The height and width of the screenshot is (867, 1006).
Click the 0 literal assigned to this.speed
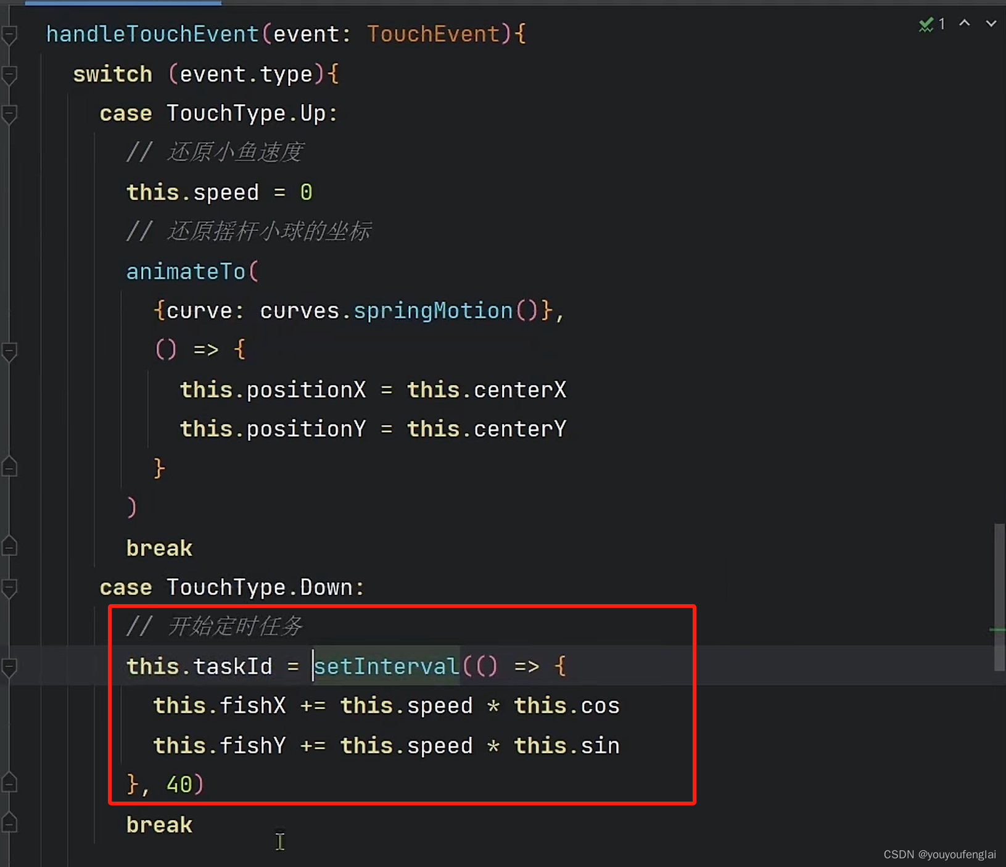tap(307, 193)
